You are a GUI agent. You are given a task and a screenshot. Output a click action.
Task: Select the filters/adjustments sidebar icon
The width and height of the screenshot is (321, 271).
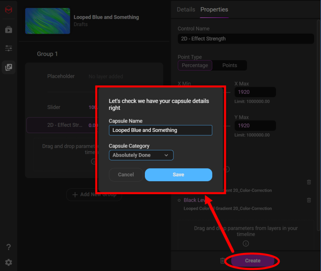coord(8,48)
